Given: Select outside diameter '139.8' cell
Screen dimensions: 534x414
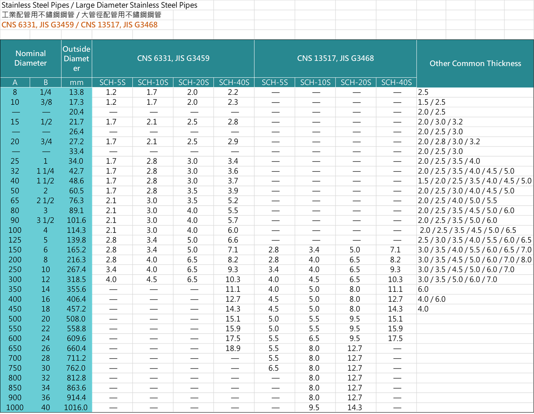Looking at the screenshot, I should (x=76, y=240).
